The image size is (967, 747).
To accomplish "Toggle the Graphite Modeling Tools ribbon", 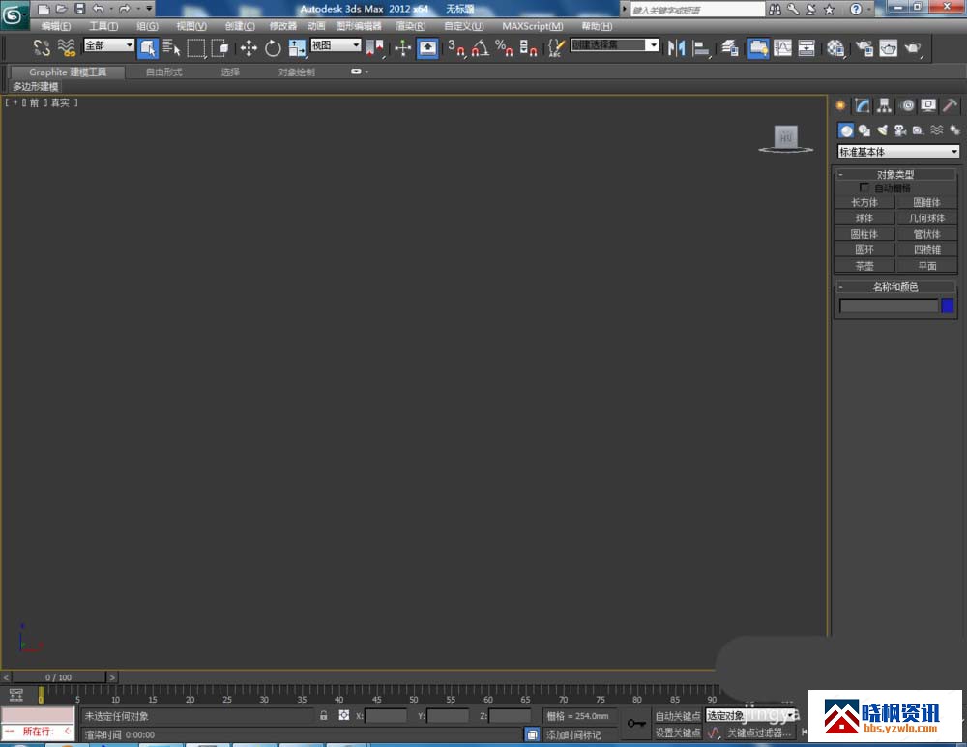I will 758,47.
